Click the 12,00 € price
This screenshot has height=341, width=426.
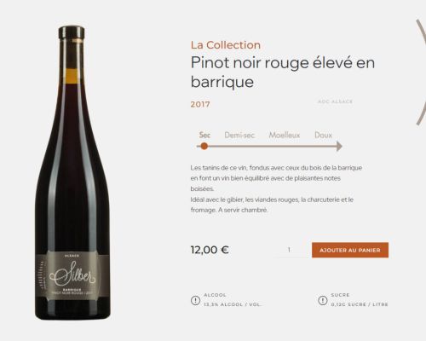(x=210, y=250)
